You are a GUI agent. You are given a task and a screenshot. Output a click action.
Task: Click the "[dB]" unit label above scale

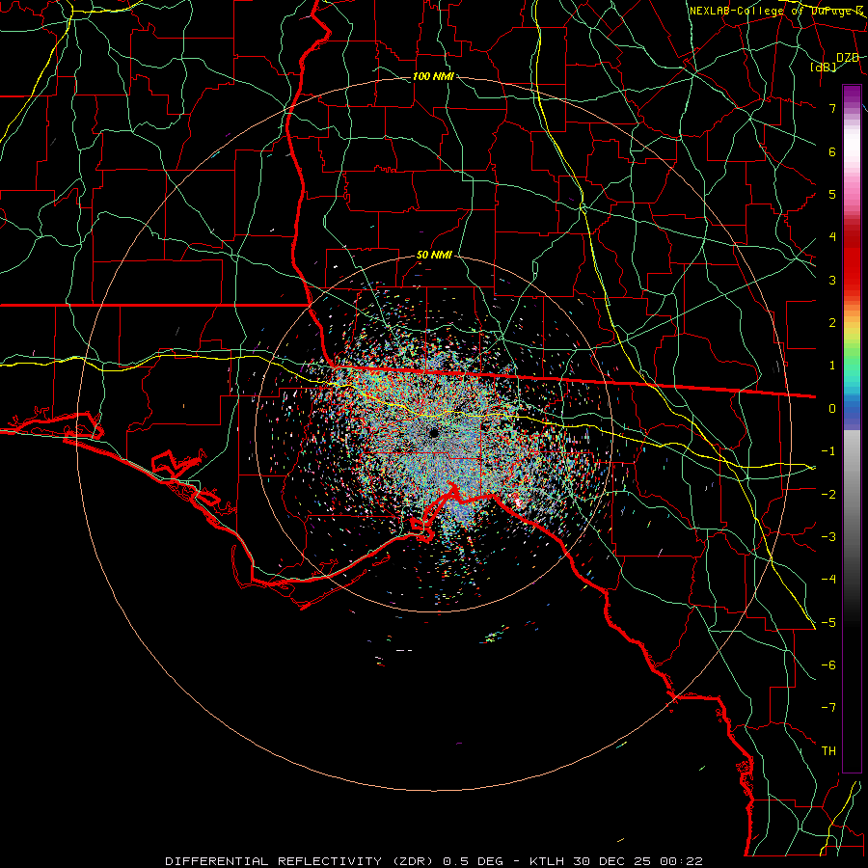(x=824, y=67)
